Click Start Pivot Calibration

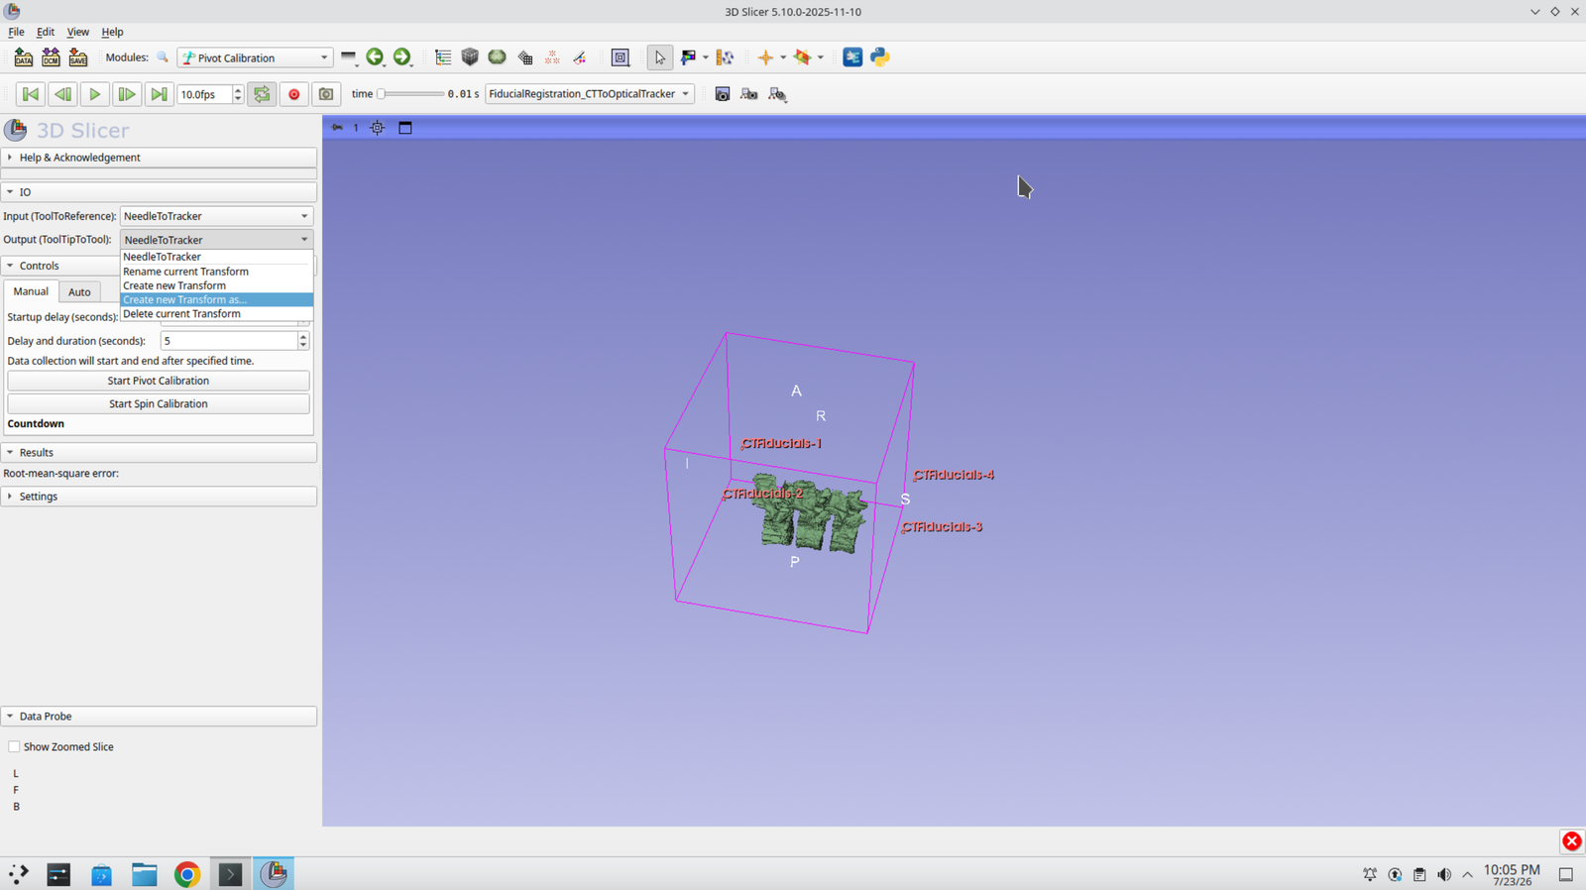click(x=159, y=381)
